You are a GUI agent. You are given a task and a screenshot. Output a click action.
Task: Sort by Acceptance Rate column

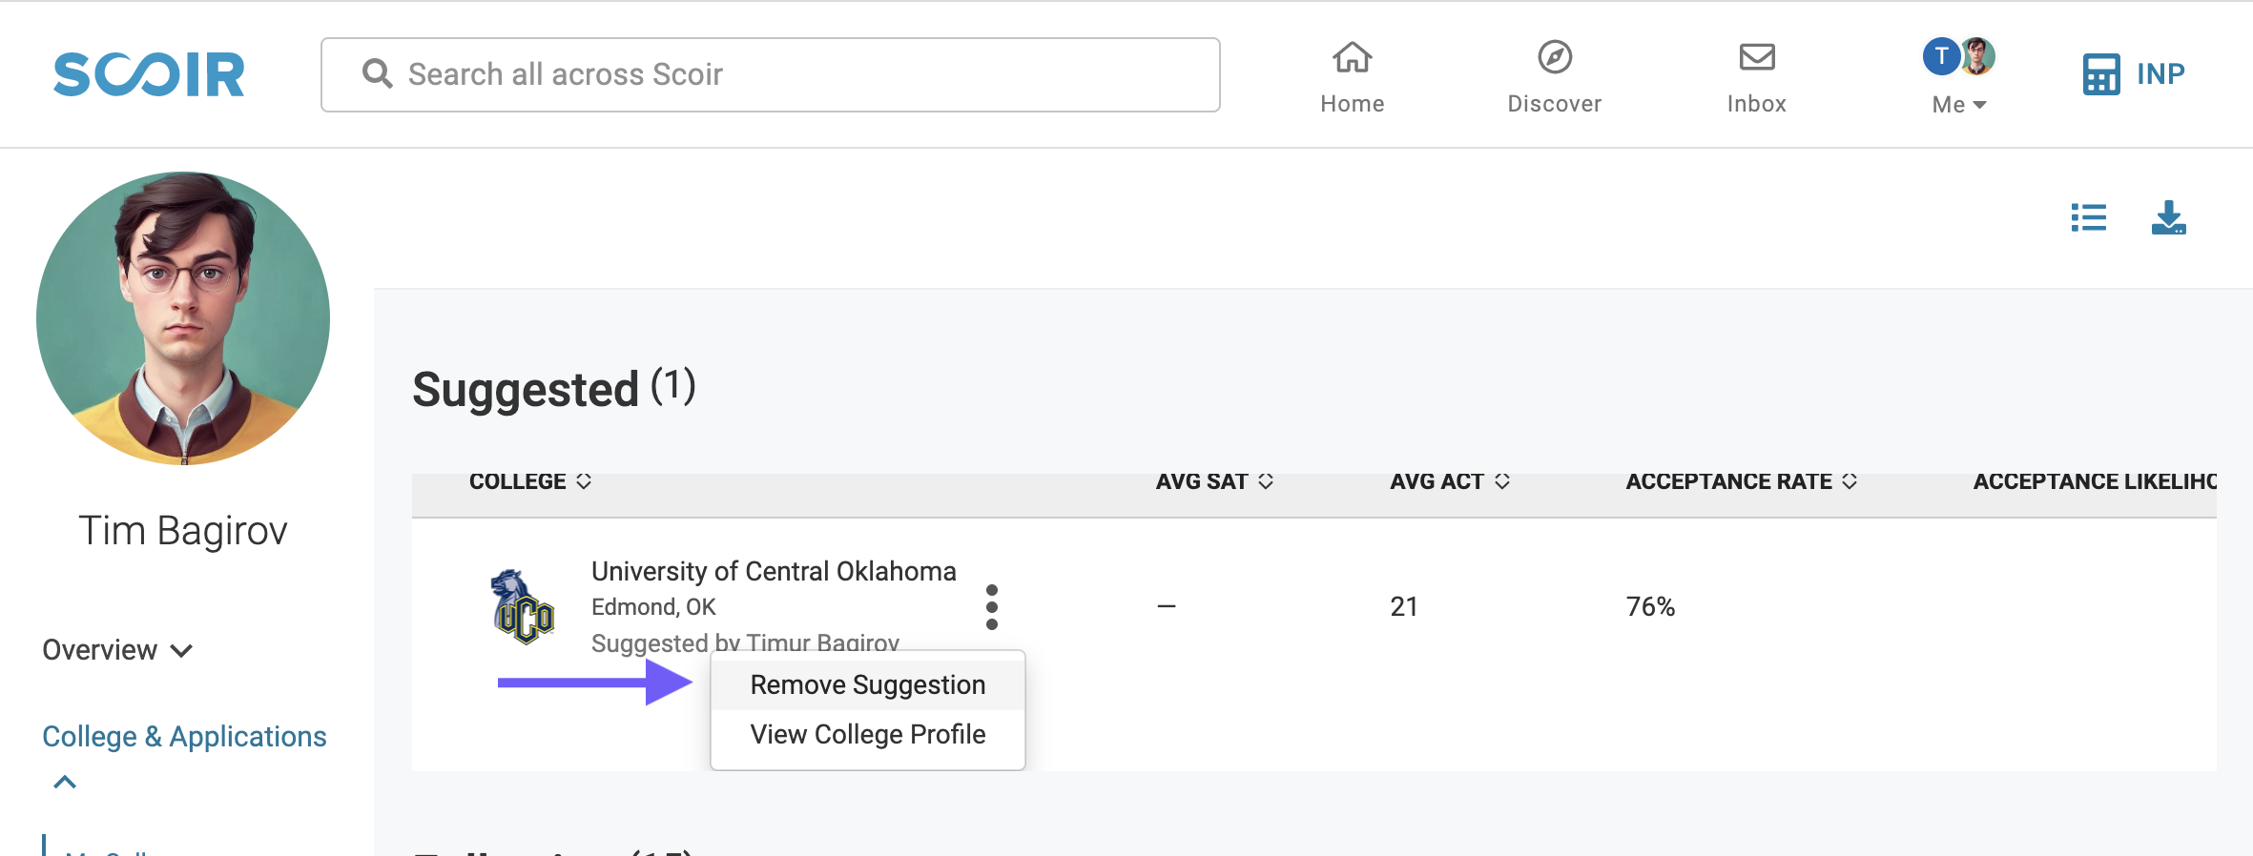tap(1742, 481)
